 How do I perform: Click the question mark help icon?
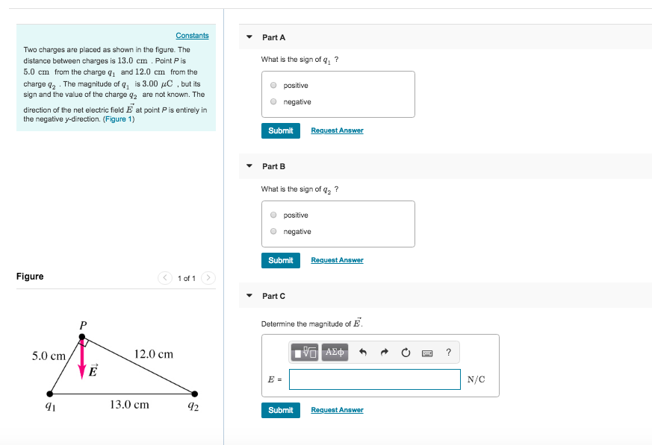[x=448, y=353]
